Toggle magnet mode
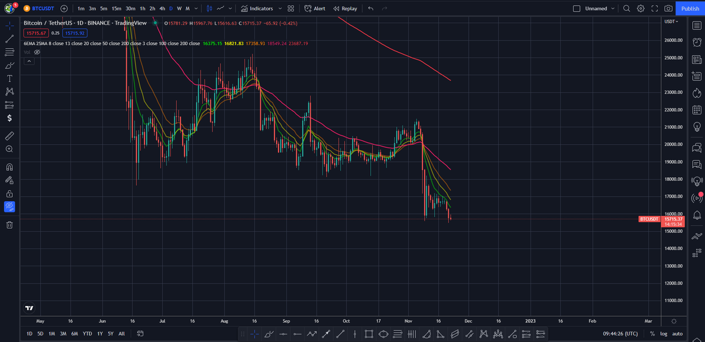 point(9,167)
